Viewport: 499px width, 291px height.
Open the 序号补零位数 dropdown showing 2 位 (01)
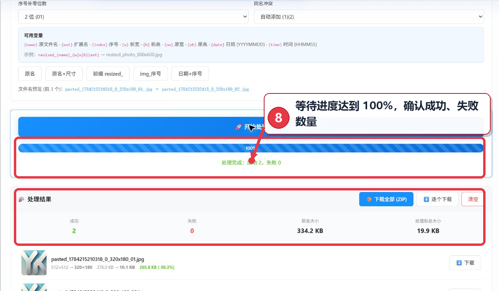point(133,17)
